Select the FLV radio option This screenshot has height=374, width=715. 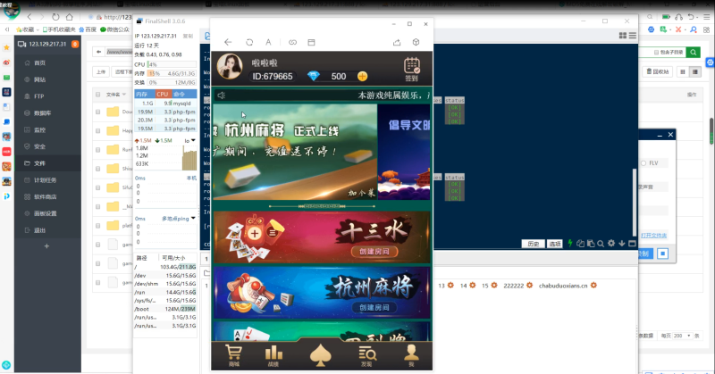coord(643,163)
